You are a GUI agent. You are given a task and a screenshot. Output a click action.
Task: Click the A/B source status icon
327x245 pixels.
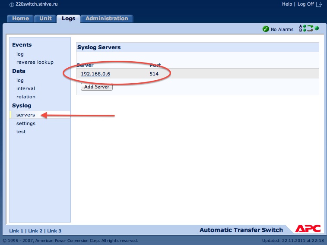[309, 29]
